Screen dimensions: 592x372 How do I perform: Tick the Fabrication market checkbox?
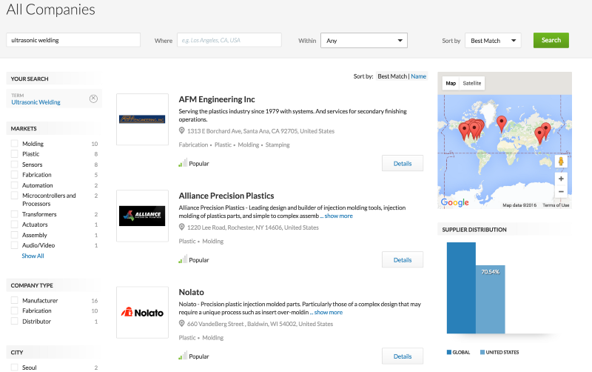point(14,175)
